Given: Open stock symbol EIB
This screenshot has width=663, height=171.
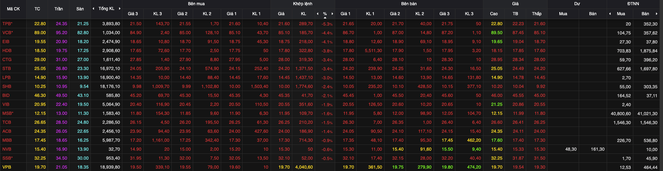Looking at the screenshot, I should click(x=6, y=42).
